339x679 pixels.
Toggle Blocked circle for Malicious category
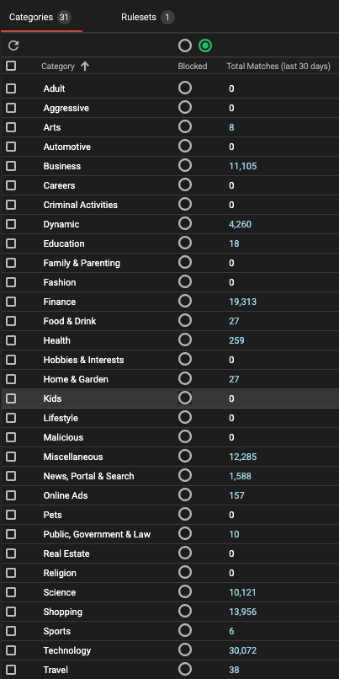pyautogui.click(x=184, y=436)
